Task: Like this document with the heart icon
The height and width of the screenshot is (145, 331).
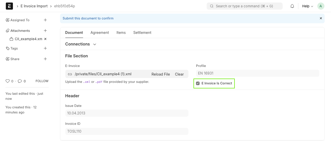Action: (8, 81)
